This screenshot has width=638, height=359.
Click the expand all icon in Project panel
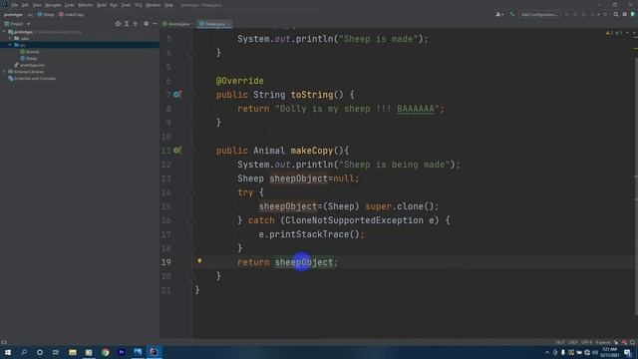(x=127, y=24)
